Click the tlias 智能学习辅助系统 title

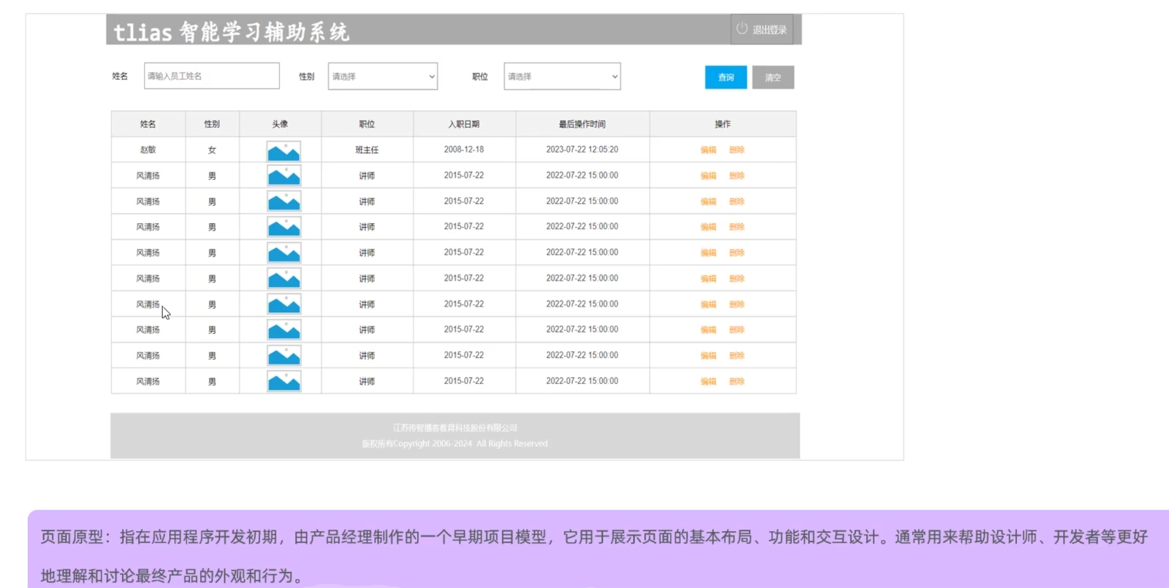tap(231, 32)
